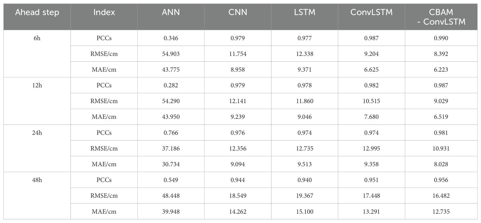Click CBAM-ConvLSTM value 0.990
Viewport: 481px width, 223px height.
441,38
